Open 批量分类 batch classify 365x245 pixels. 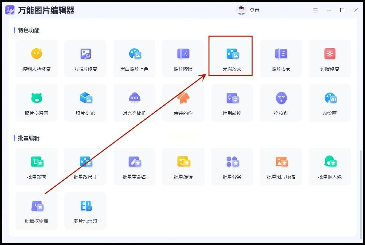click(x=232, y=167)
